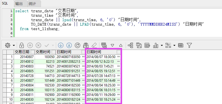Click the cell 20140830
This screenshot has height=104, width=222.
[x=24, y=99]
